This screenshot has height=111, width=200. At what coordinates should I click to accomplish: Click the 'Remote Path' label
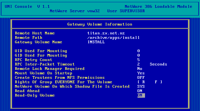point(28,37)
